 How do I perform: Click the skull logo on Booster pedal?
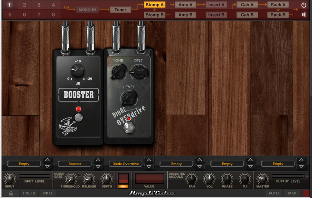[x=68, y=126]
